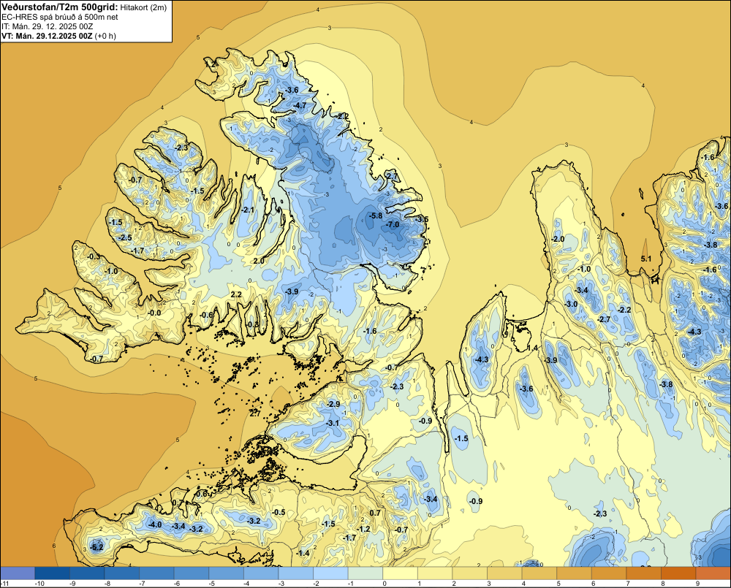This screenshot has width=731, height=588.
Task: Click the legend swatch between -1 and 0
Action: (x=365, y=573)
